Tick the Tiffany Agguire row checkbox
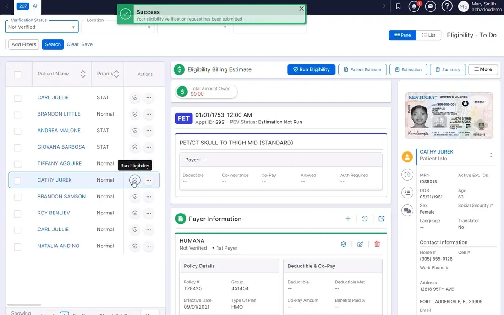504x315 pixels. click(18, 164)
